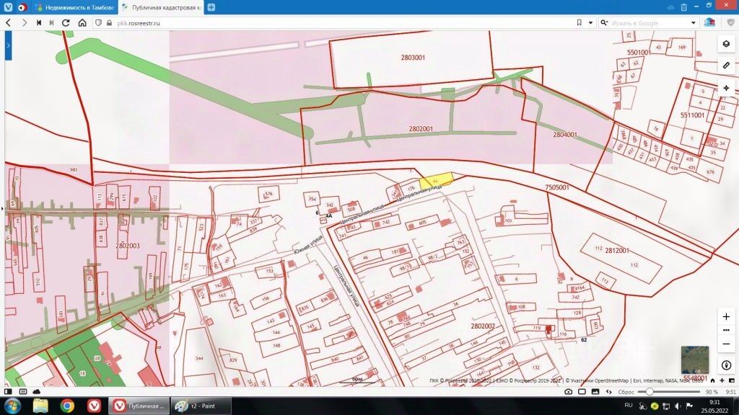Image resolution: width=739 pixels, height=415 pixels.
Task: Go to the browser home page
Action: click(x=82, y=22)
